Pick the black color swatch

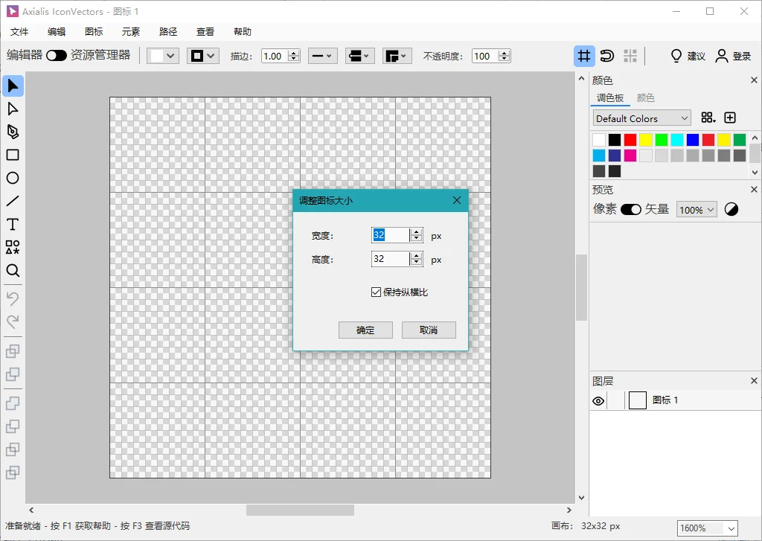[615, 140]
